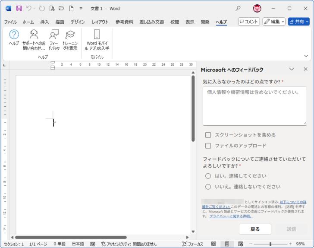
Task: Click the 98% zoom level
Action: point(300,244)
